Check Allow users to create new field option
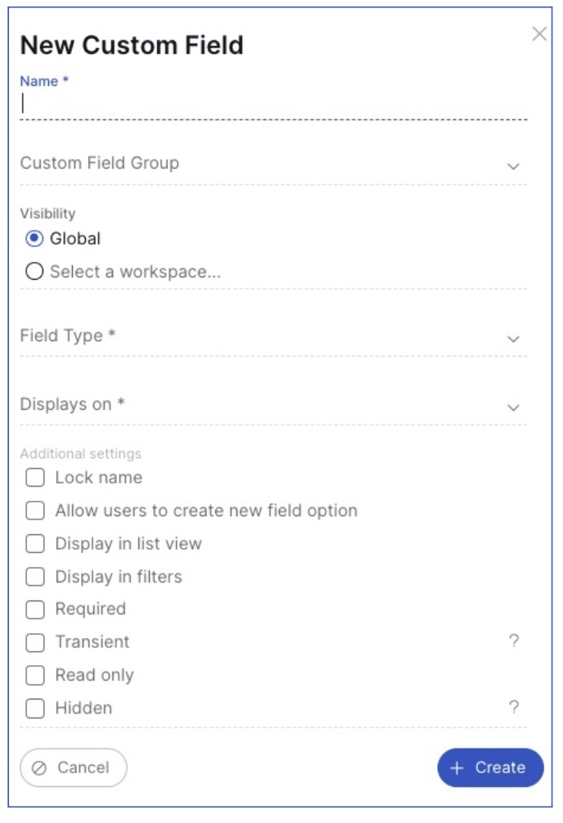 35,510
